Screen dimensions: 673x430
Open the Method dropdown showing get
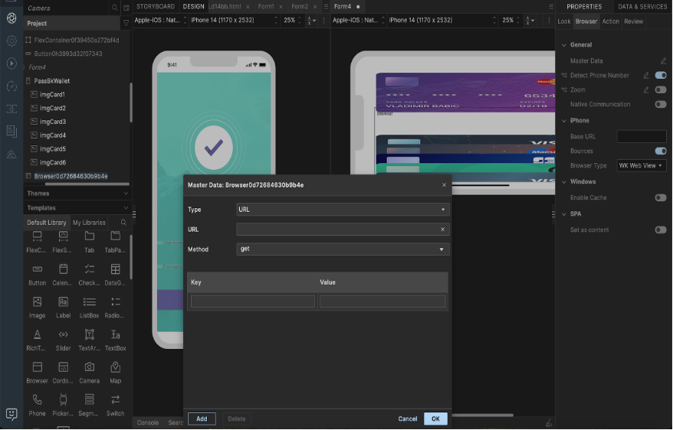point(343,249)
